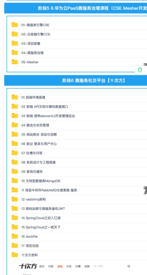Image resolution: width=147 pixels, height=275 pixels.
Task: Click the text 04-微服务治理
Action: coord(33,53)
